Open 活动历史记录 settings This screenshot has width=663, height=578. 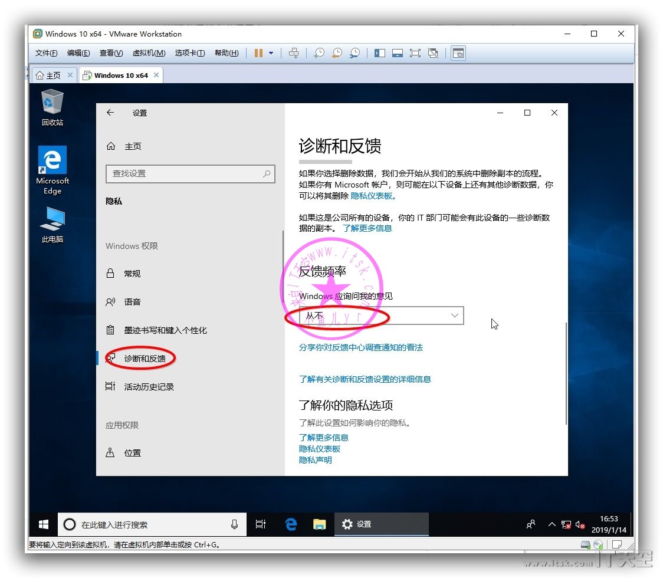191,387
